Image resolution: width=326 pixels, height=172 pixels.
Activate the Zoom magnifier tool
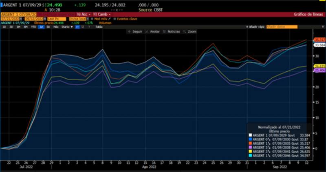[183, 31]
